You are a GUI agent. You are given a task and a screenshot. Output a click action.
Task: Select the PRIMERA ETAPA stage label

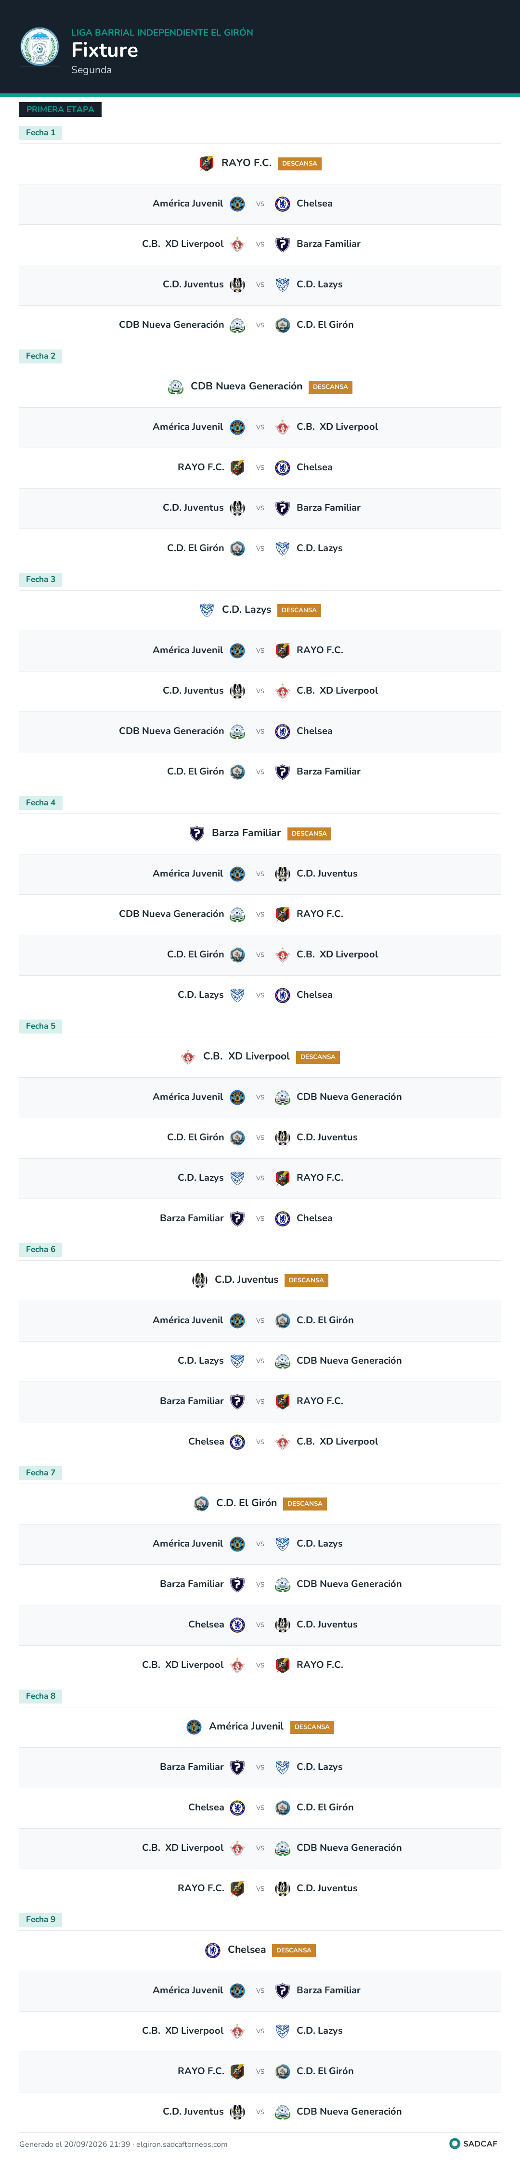pyautogui.click(x=60, y=109)
